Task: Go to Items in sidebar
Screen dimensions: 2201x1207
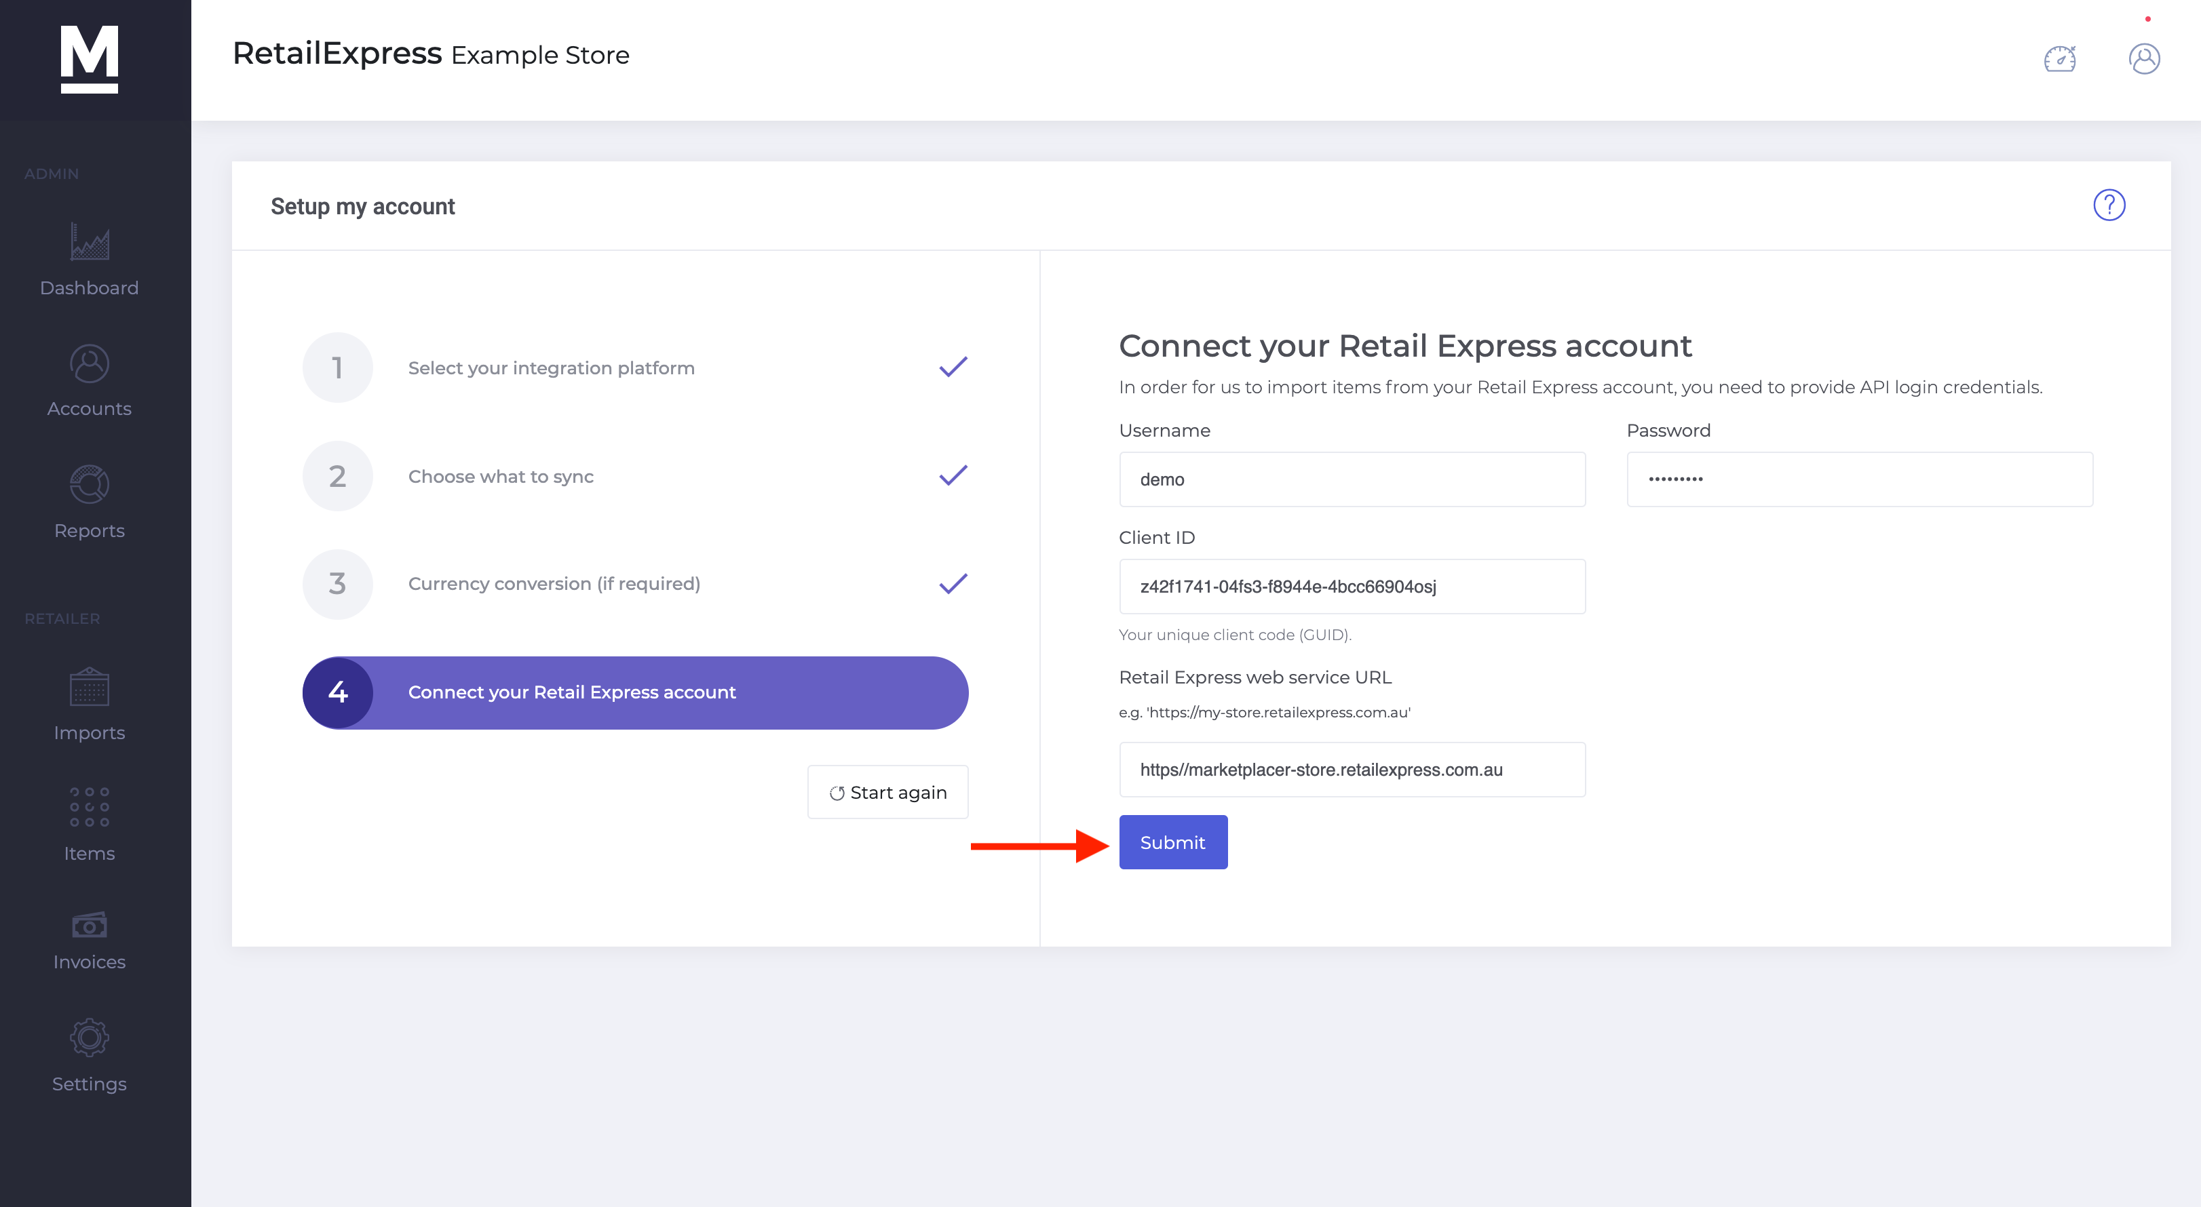Action: point(89,853)
